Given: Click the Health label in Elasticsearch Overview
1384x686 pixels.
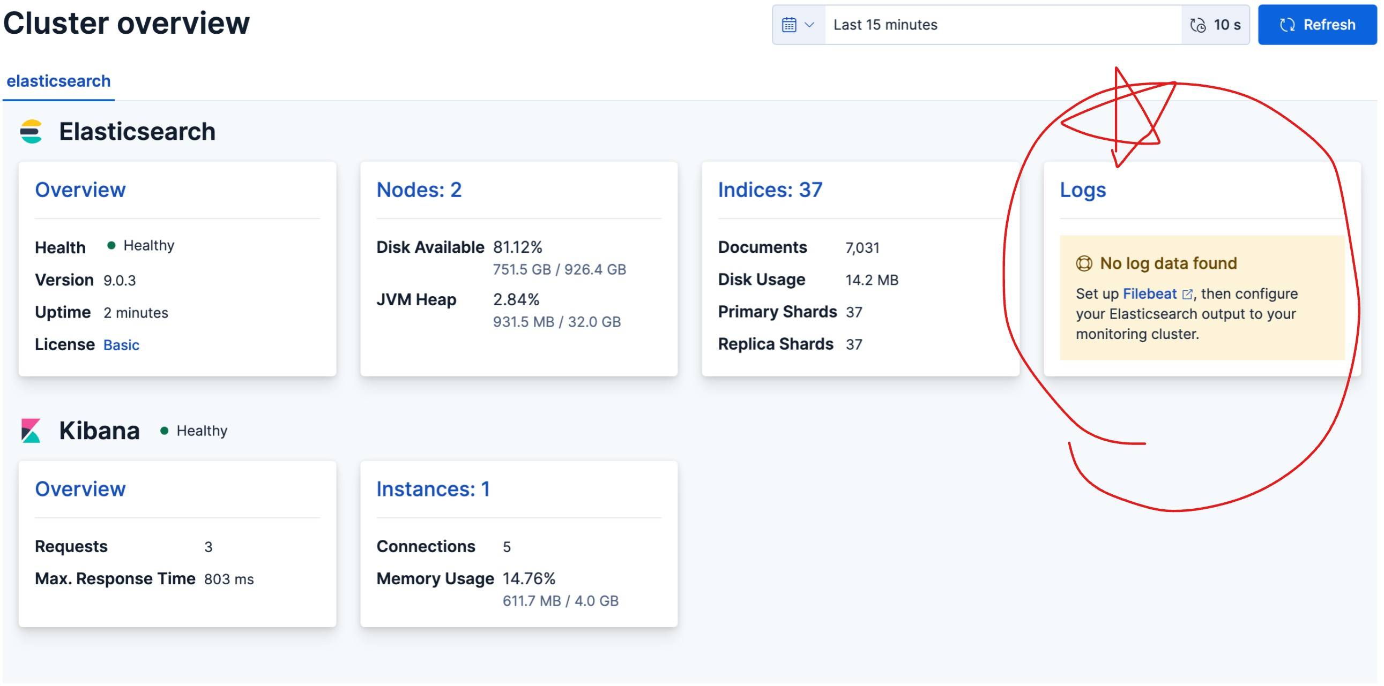Looking at the screenshot, I should click(x=60, y=248).
